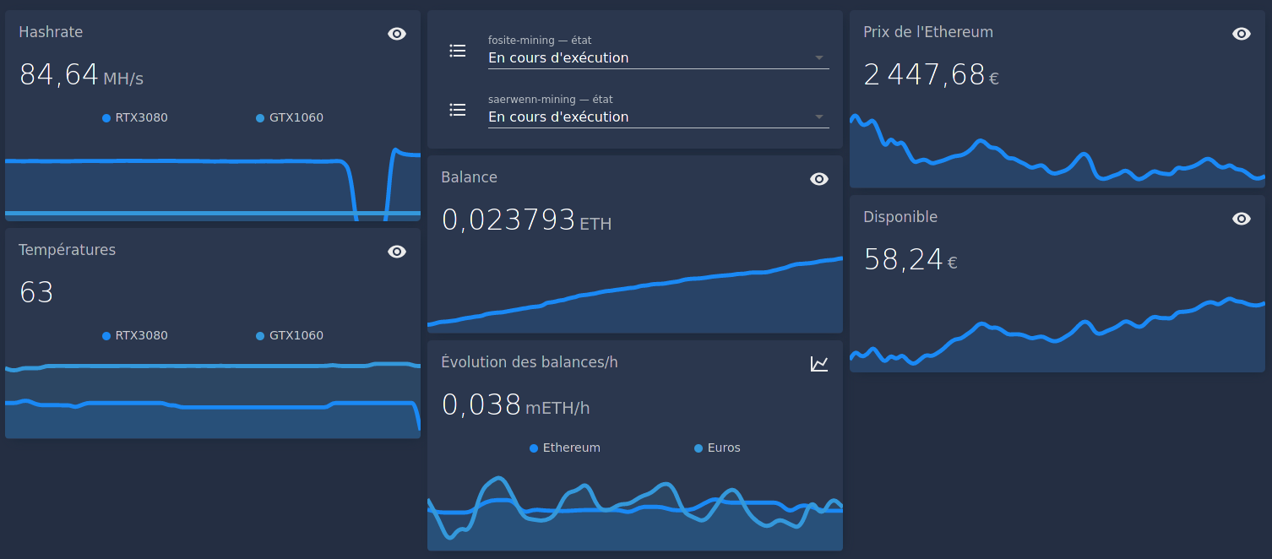
Task: Open the saerwenn-mining état dropdown
Action: pos(818,116)
